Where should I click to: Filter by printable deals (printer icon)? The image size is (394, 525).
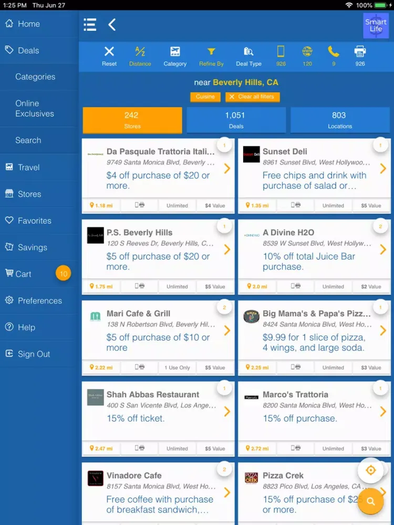click(360, 57)
